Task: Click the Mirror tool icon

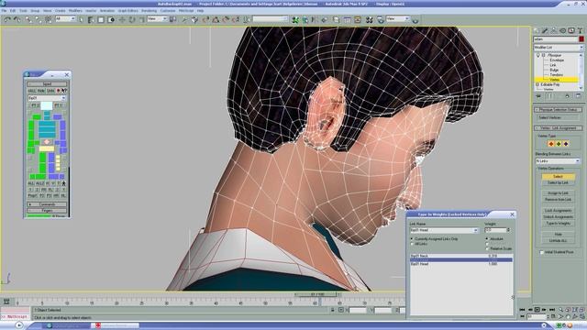Action: click(314, 19)
